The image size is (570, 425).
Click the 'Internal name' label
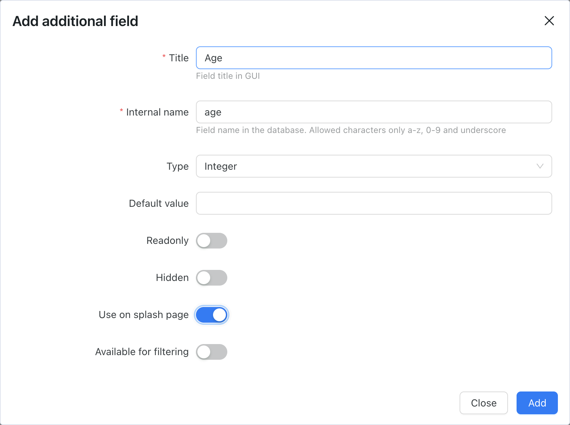click(x=157, y=112)
